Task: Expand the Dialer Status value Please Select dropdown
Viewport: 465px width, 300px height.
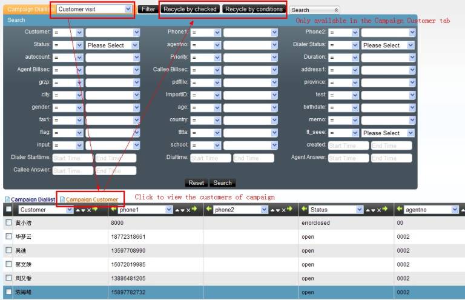Action: point(387,45)
